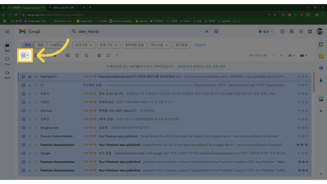Uncheck the 문용수 email checkbox
The width and height of the screenshot is (327, 184).
23,94
